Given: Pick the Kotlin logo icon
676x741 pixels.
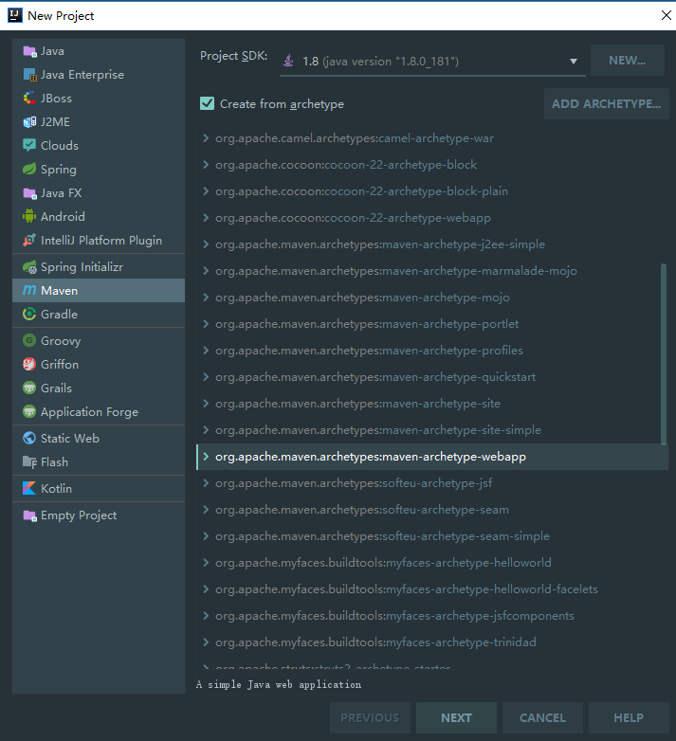Looking at the screenshot, I should [29, 488].
